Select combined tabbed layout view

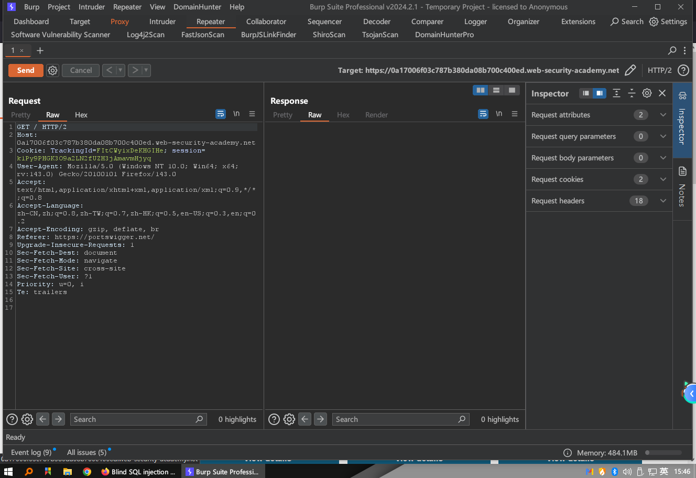(x=512, y=90)
